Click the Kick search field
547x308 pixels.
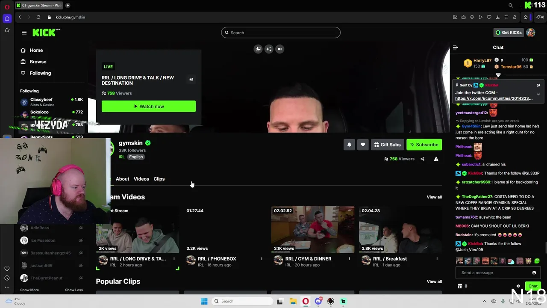(281, 33)
